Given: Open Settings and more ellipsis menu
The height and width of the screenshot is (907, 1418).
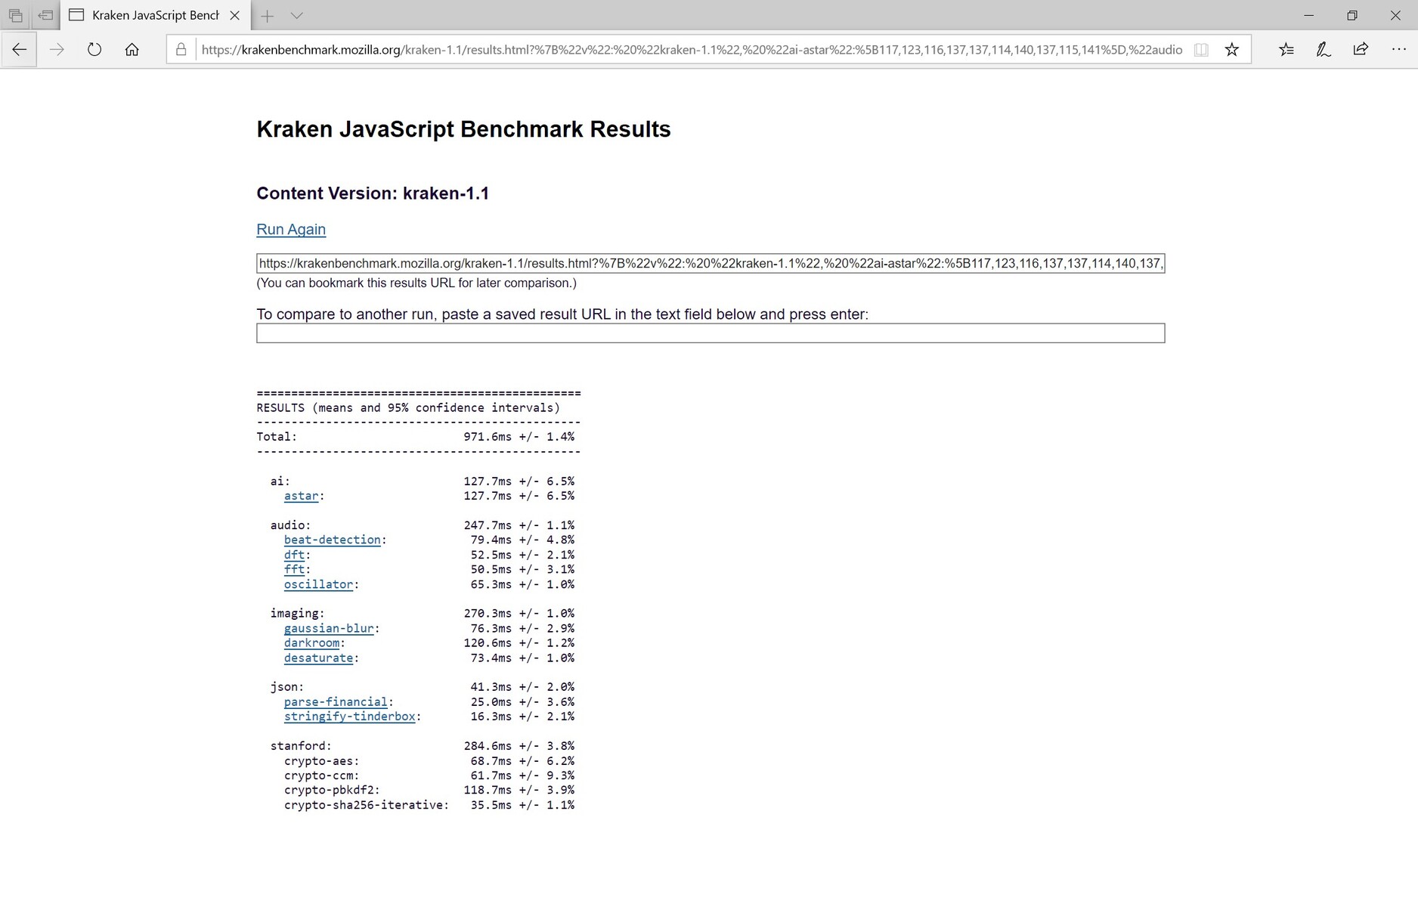Looking at the screenshot, I should pos(1398,50).
